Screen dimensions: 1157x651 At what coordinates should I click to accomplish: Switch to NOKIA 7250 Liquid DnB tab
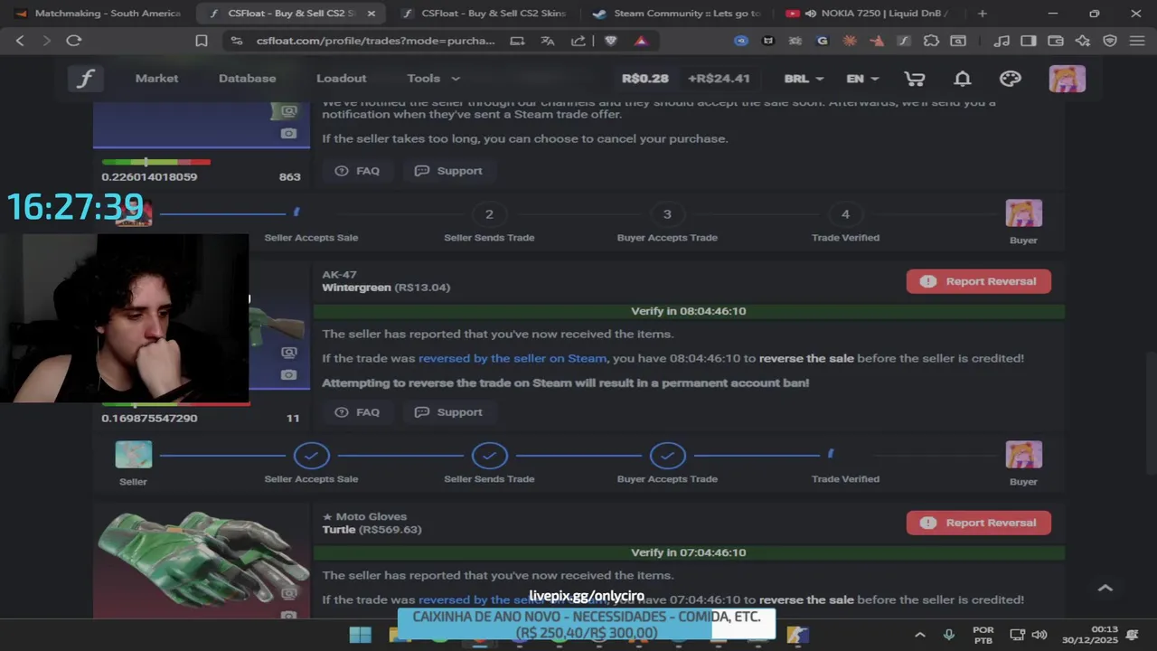click(x=870, y=14)
